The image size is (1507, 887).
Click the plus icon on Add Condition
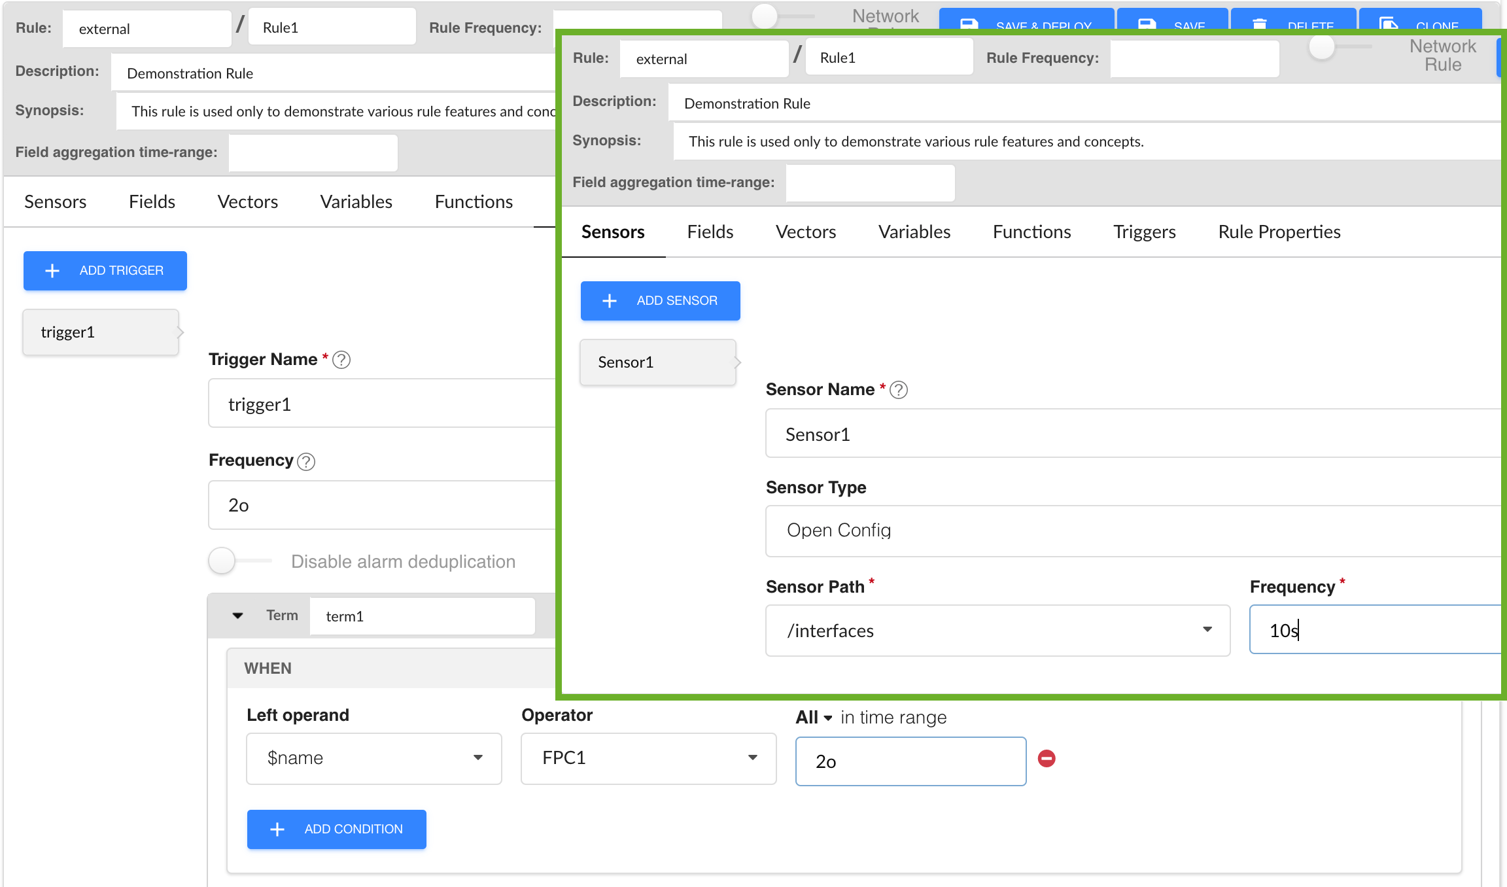click(277, 829)
